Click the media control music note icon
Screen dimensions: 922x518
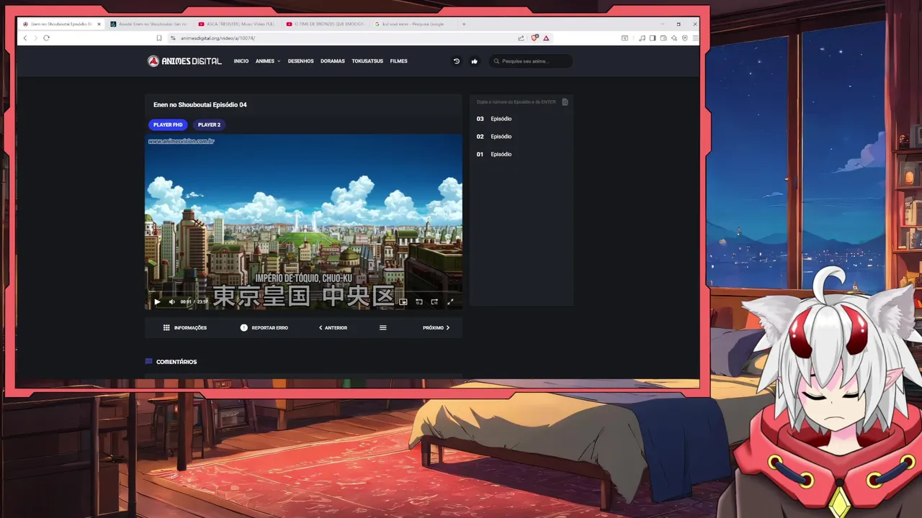642,38
